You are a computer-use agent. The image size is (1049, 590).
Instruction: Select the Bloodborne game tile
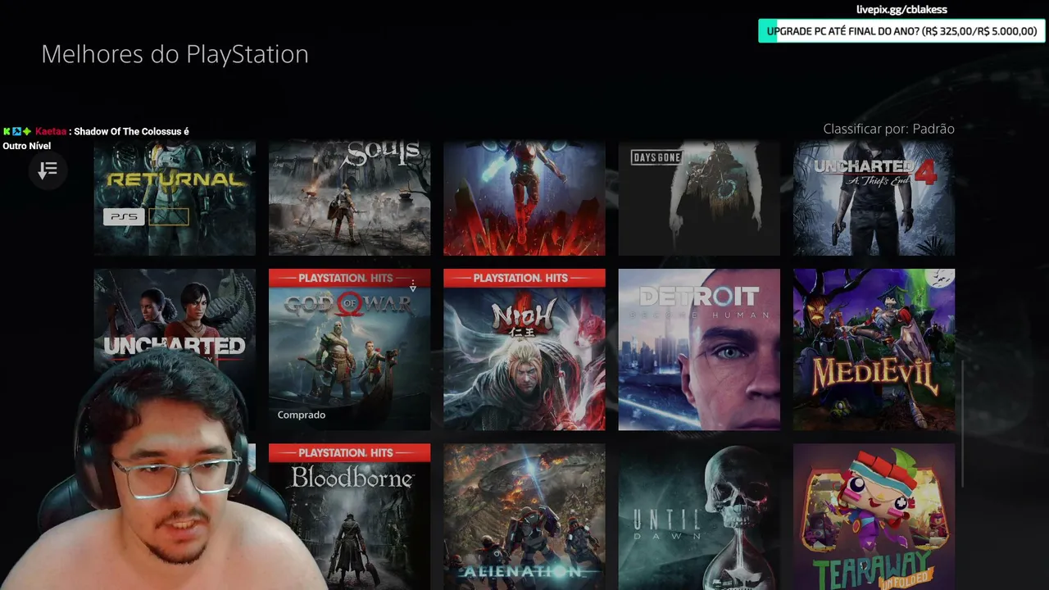pyautogui.click(x=349, y=516)
